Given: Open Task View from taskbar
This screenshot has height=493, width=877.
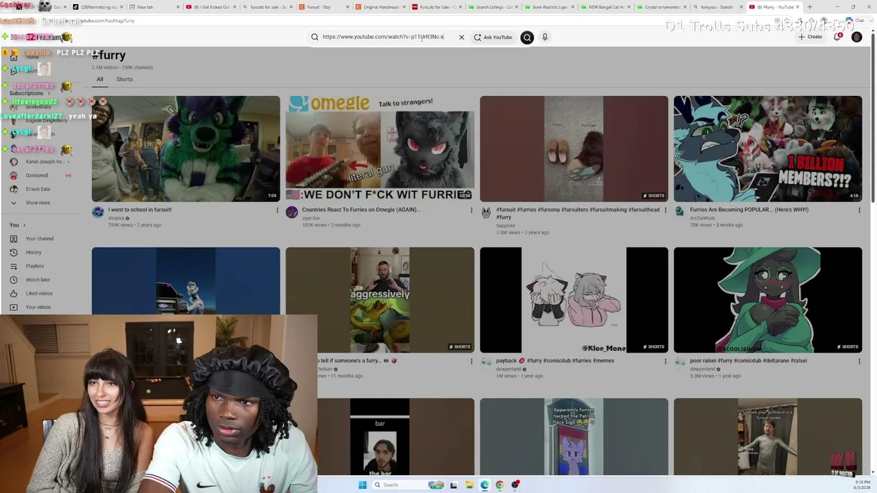Looking at the screenshot, I should tap(454, 485).
